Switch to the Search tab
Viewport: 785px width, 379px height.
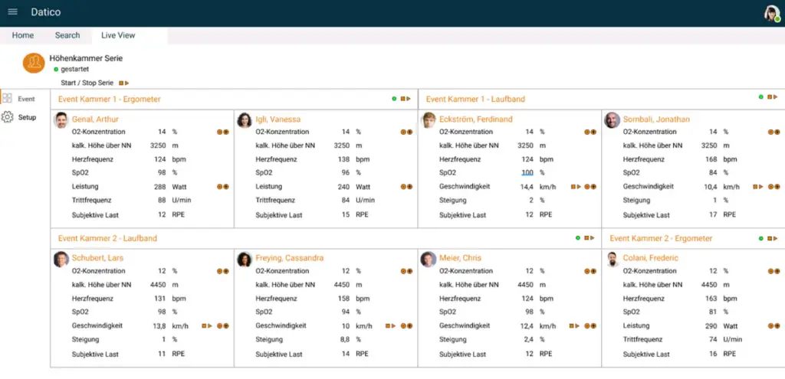click(67, 35)
